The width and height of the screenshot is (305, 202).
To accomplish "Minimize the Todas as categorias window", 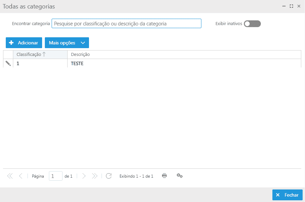I will click(x=284, y=6).
